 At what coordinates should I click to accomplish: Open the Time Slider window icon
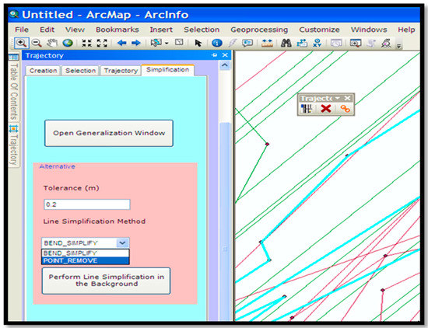pos(336,43)
